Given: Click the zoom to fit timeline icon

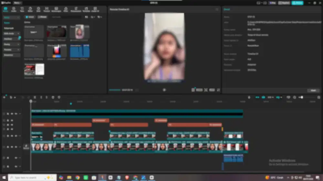Looking at the screenshot, I should (319, 97).
